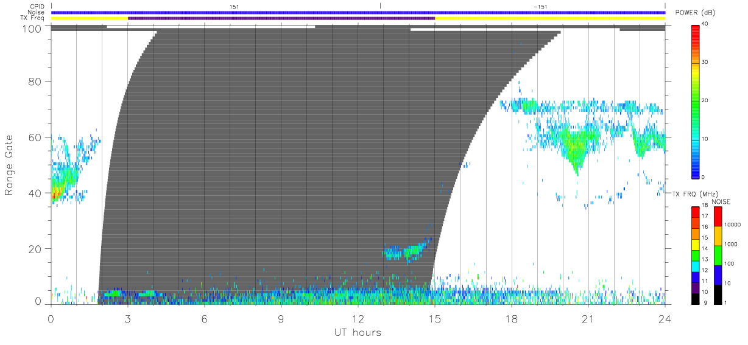Click the TX Freq row label
The width and height of the screenshot is (748, 345).
click(x=34, y=18)
